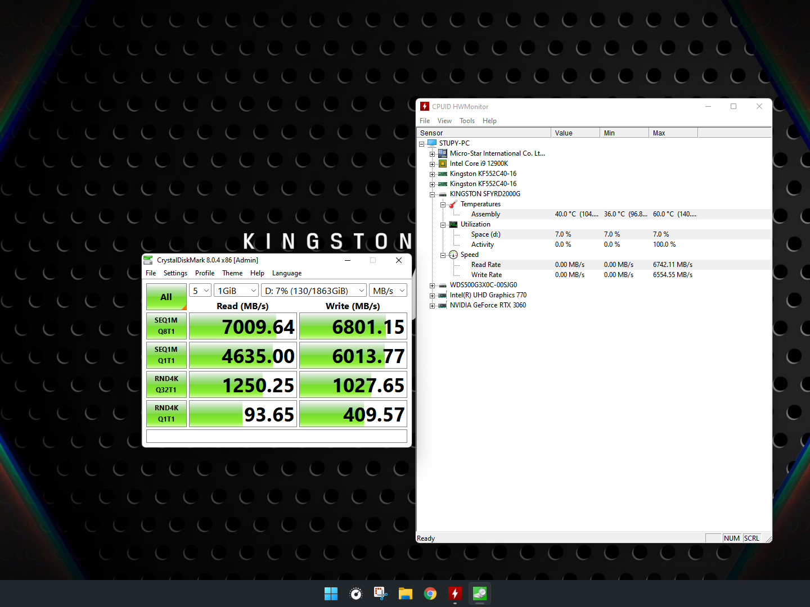Select the Activity row
This screenshot has width=810, height=607.
[x=593, y=244]
